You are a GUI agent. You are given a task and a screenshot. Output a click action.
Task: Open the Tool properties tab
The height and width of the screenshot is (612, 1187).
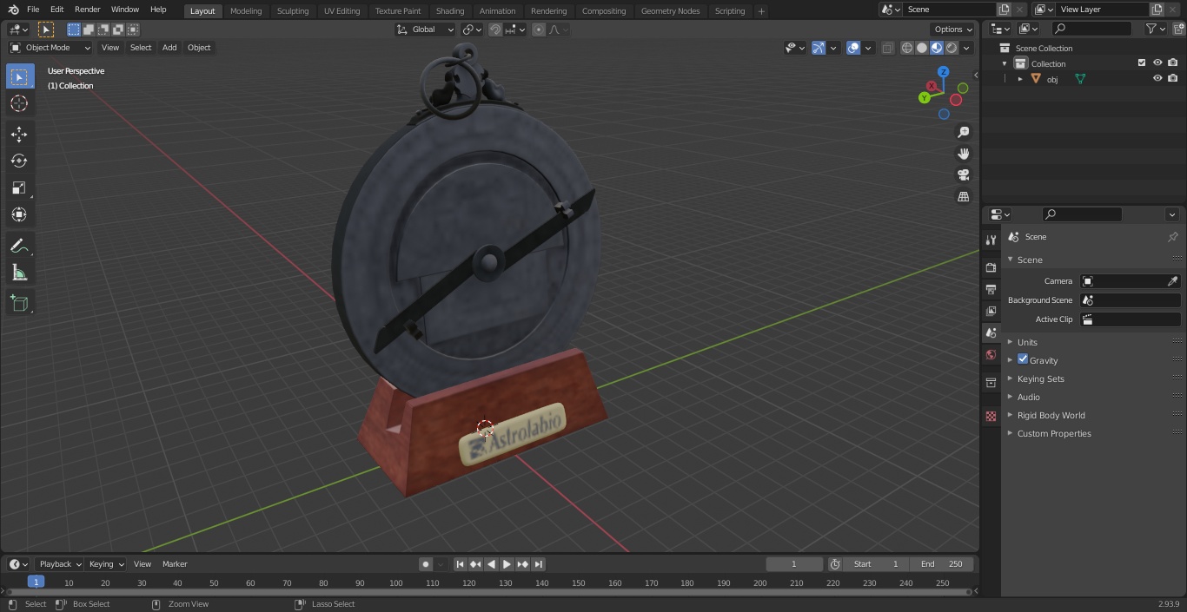991,240
